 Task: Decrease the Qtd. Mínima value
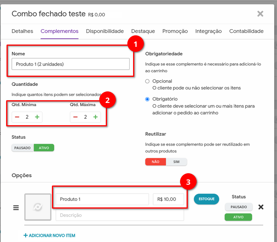(17, 117)
